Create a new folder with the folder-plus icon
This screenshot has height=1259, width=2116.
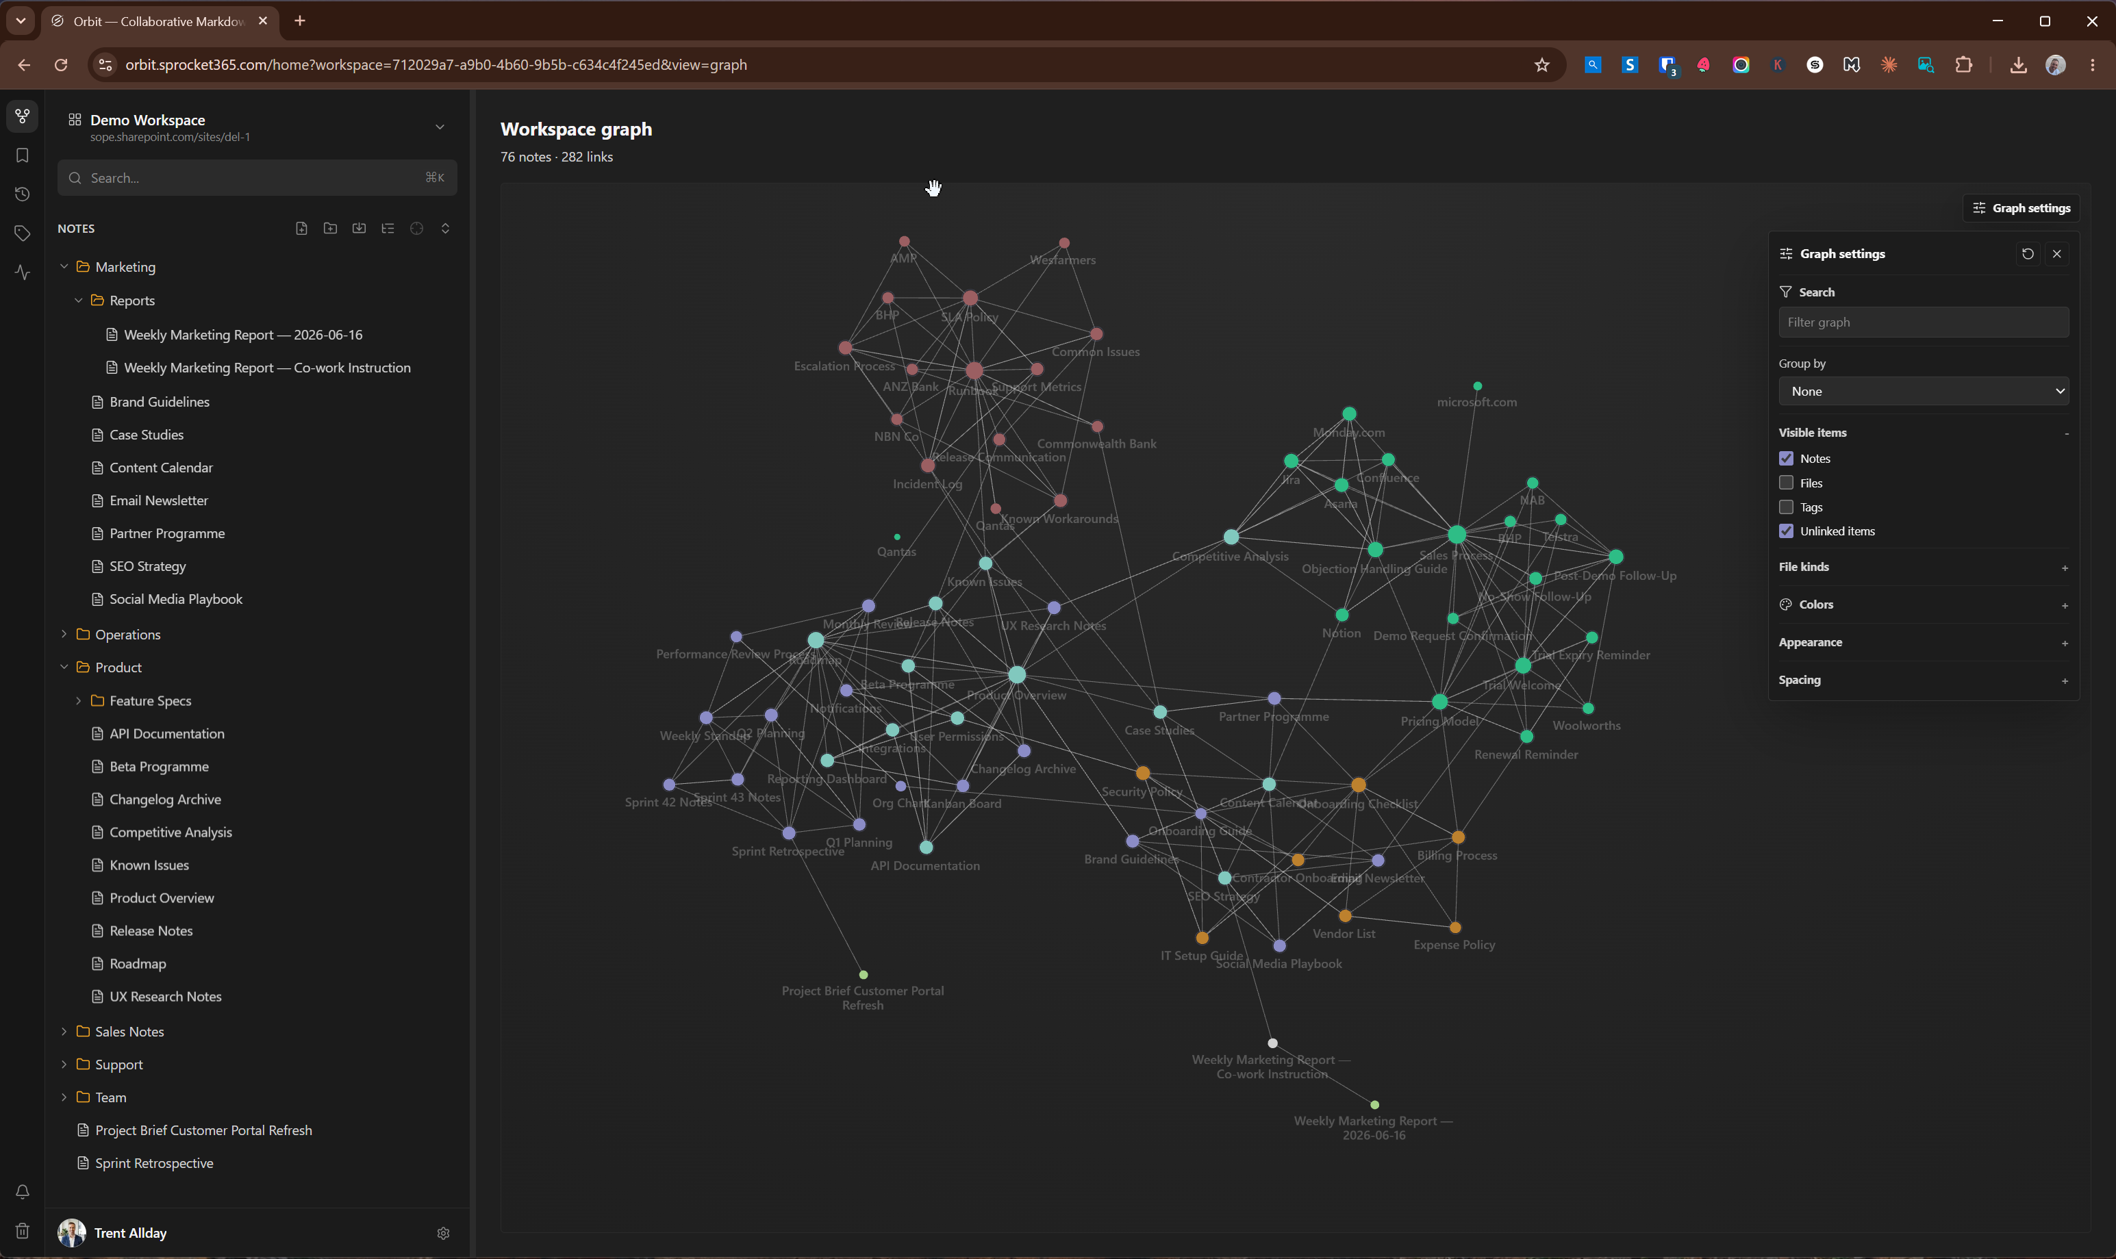[x=330, y=228]
